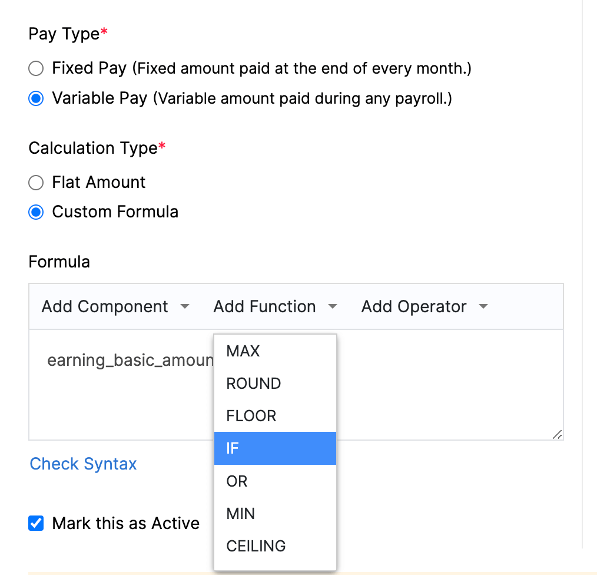Select the Fixed Pay radio button
Viewport: 597px width, 575px height.
(35, 68)
